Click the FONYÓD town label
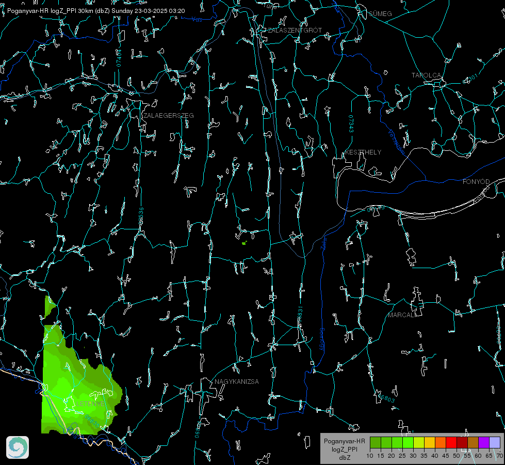The image size is (505, 465). [x=476, y=182]
